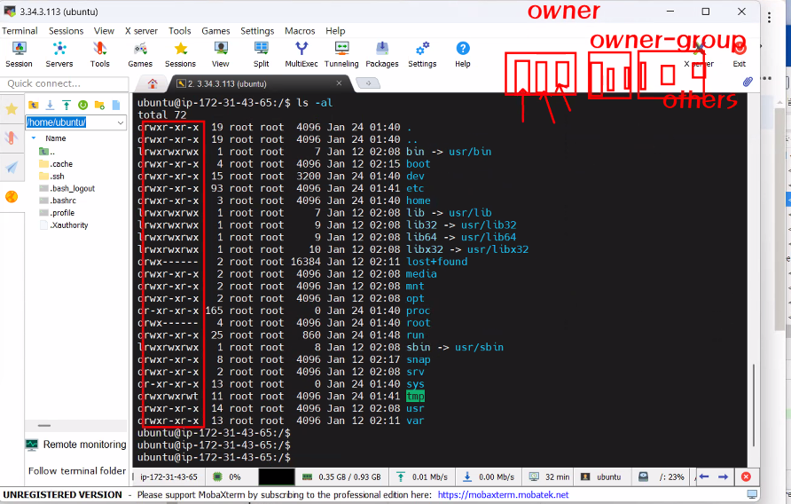Create a new file in SFTP browser
The width and height of the screenshot is (791, 504).
tap(116, 105)
